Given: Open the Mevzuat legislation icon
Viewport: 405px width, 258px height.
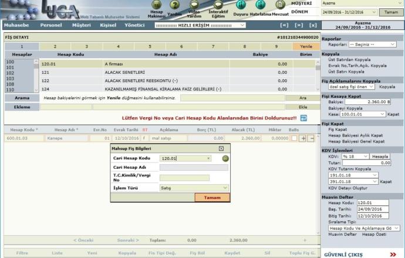Looking at the screenshot, I should point(280,5).
